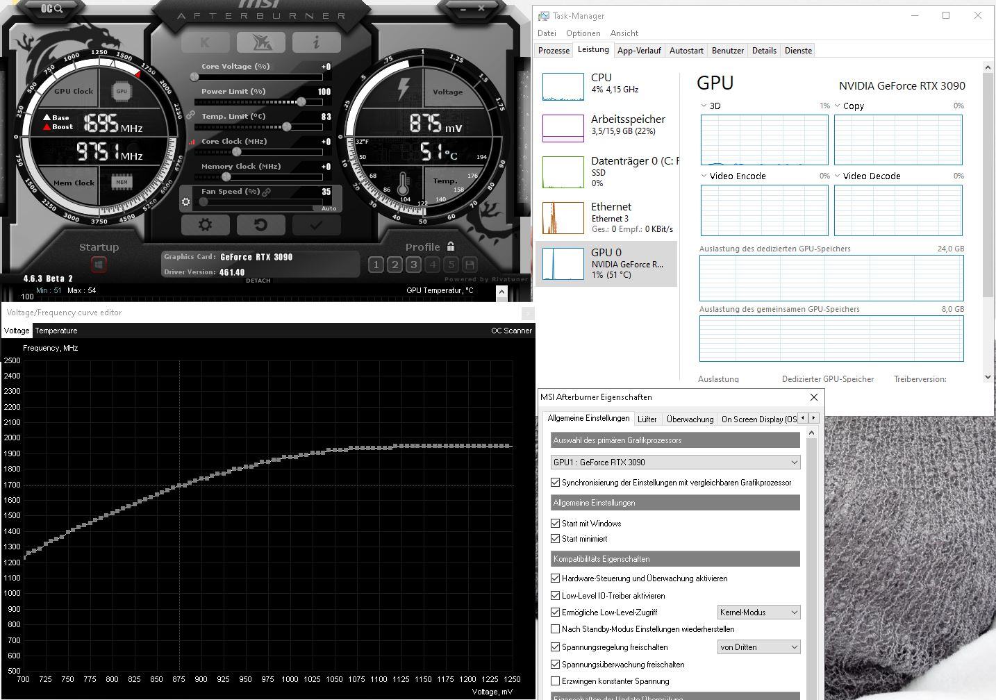Open the von Dritten dropdown
Viewport: 996px width, 700px height.
pos(758,647)
